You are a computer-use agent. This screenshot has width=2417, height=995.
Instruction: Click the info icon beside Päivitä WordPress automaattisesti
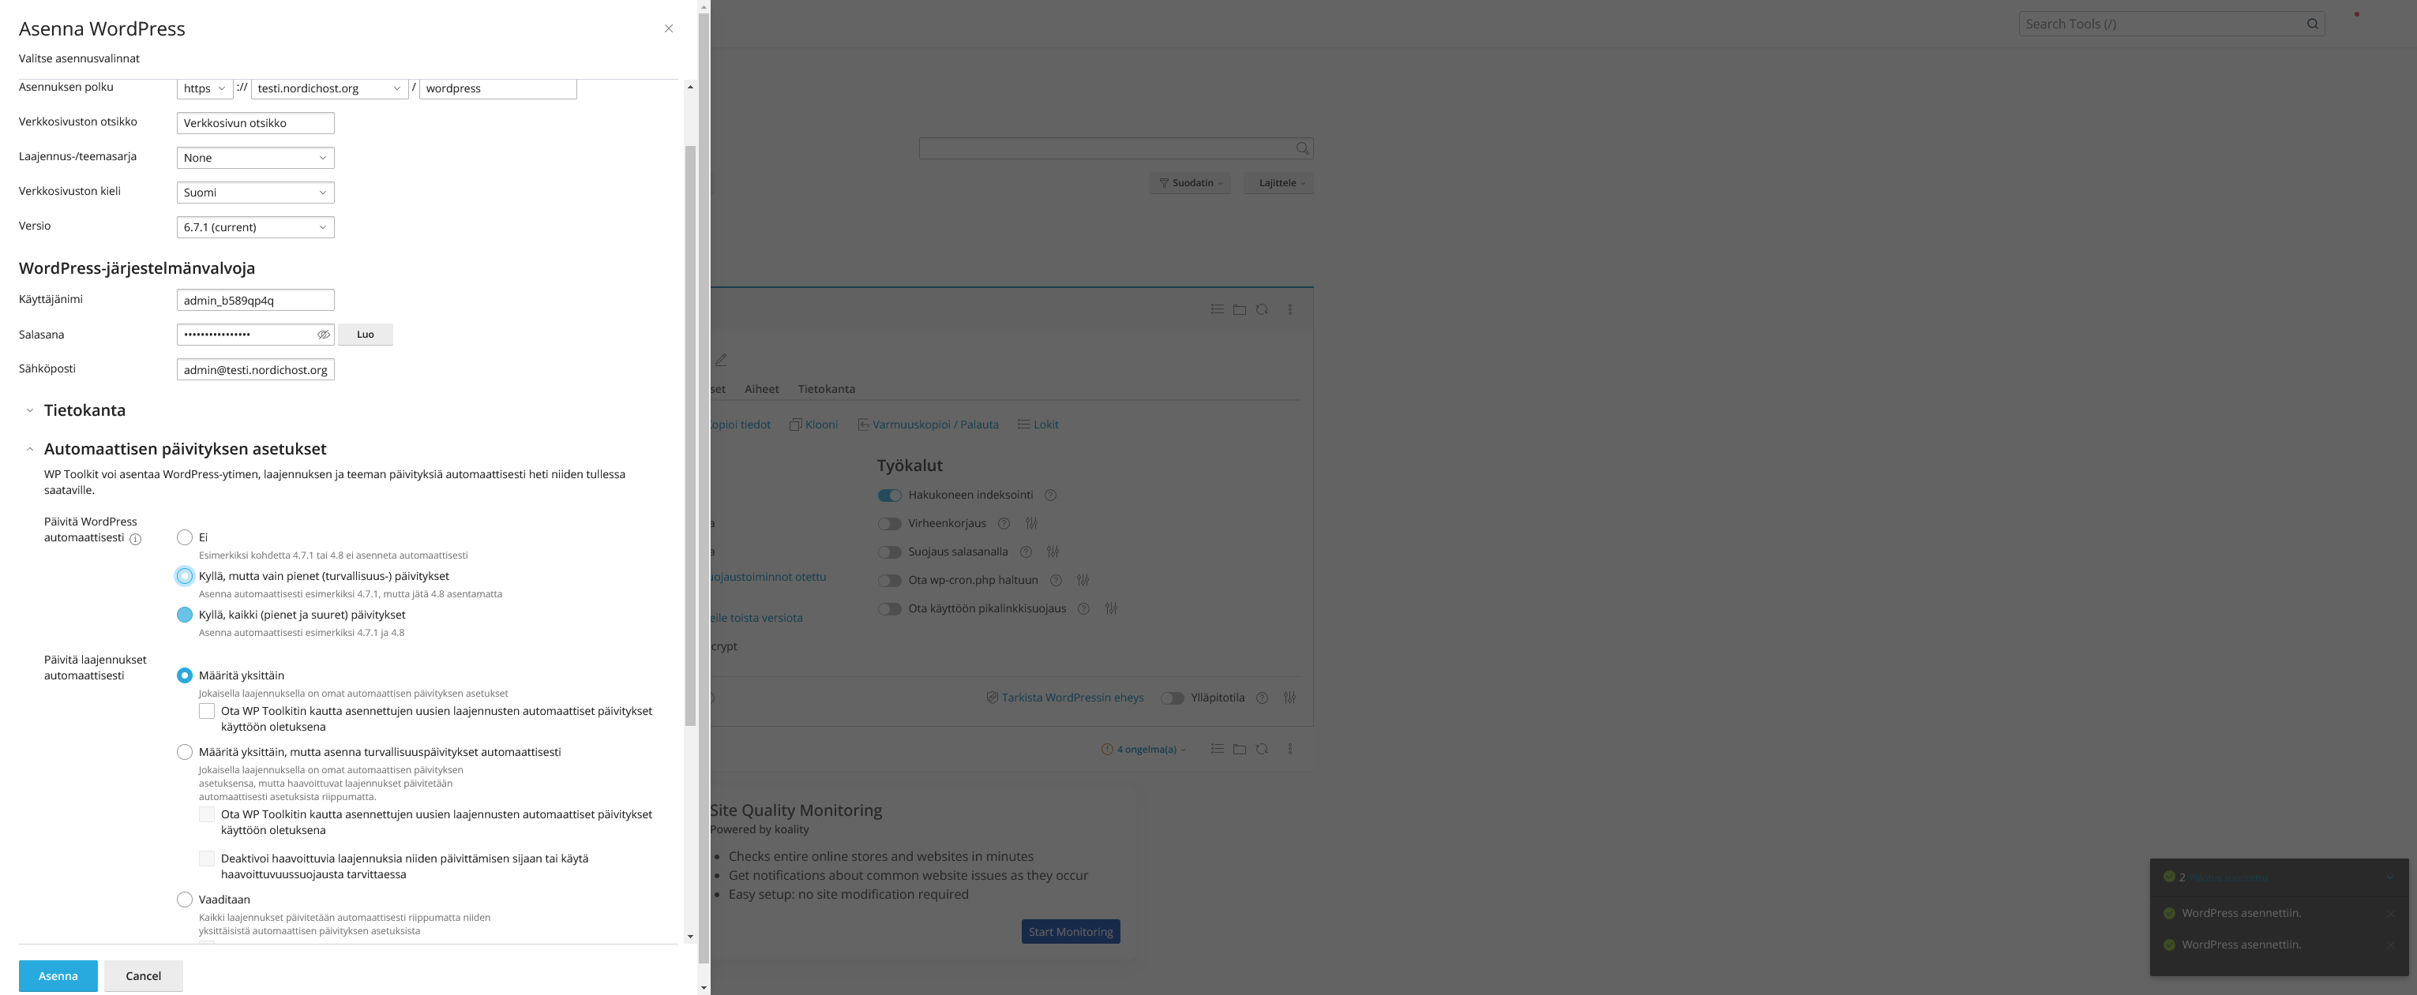(135, 539)
